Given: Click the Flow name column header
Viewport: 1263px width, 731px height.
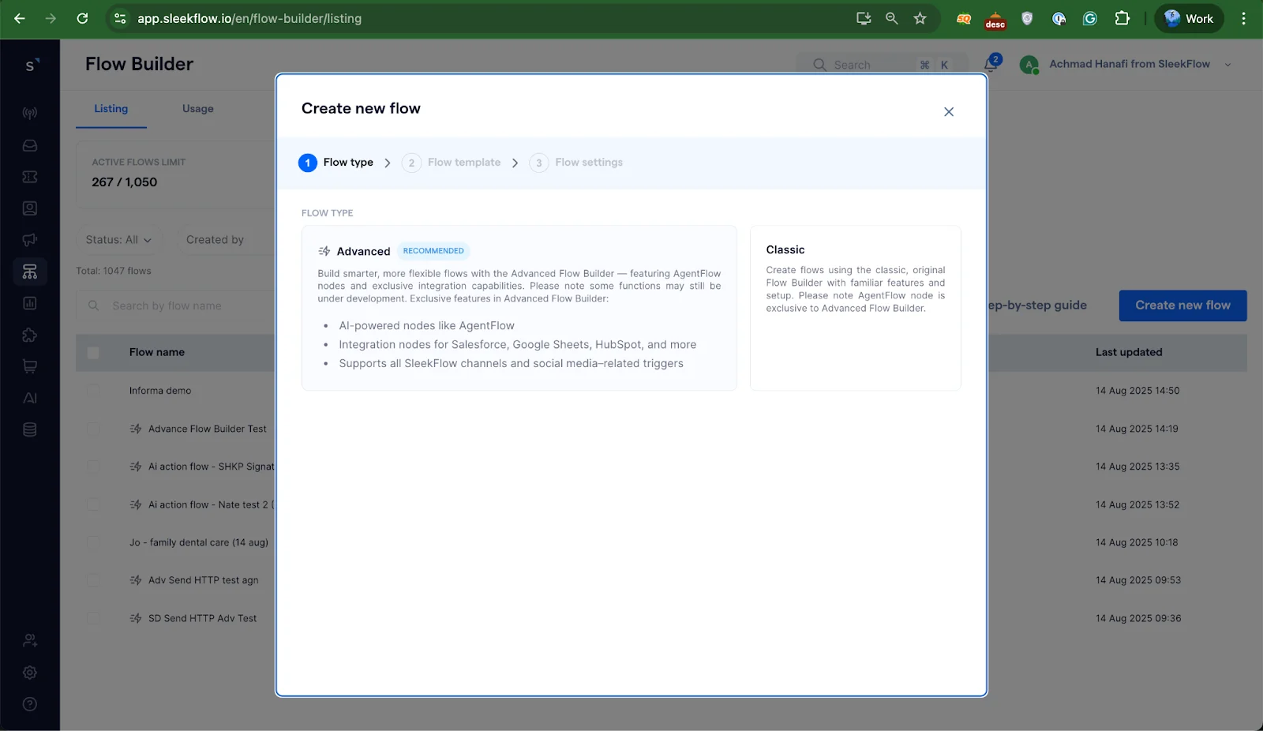Looking at the screenshot, I should coord(157,353).
